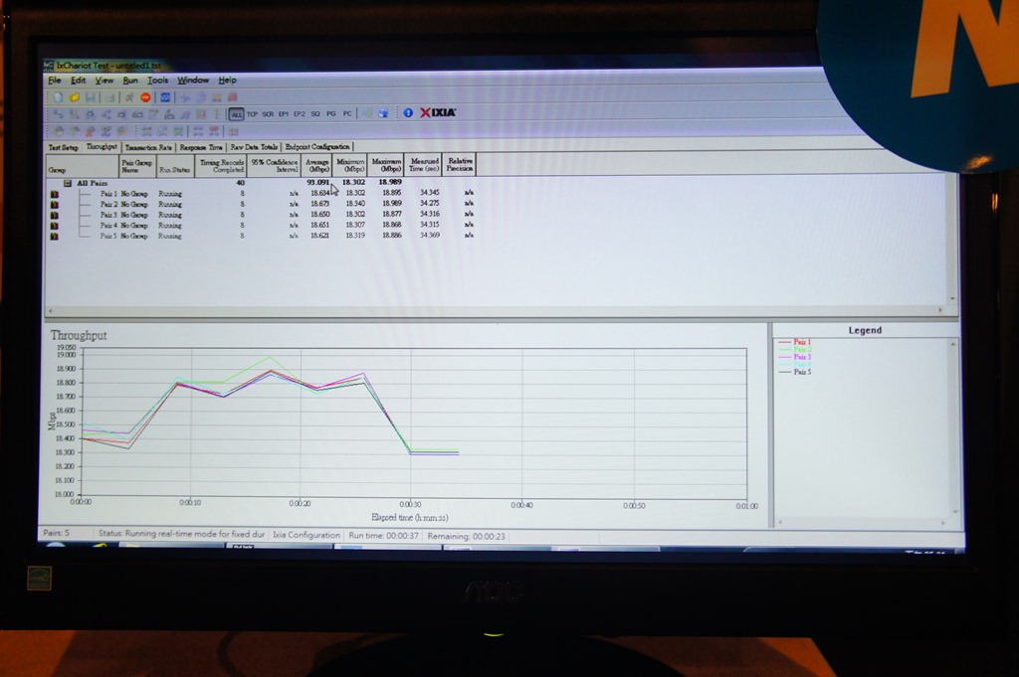Click the Pair 1 legend entry
This screenshot has height=677, width=1019.
tap(795, 341)
